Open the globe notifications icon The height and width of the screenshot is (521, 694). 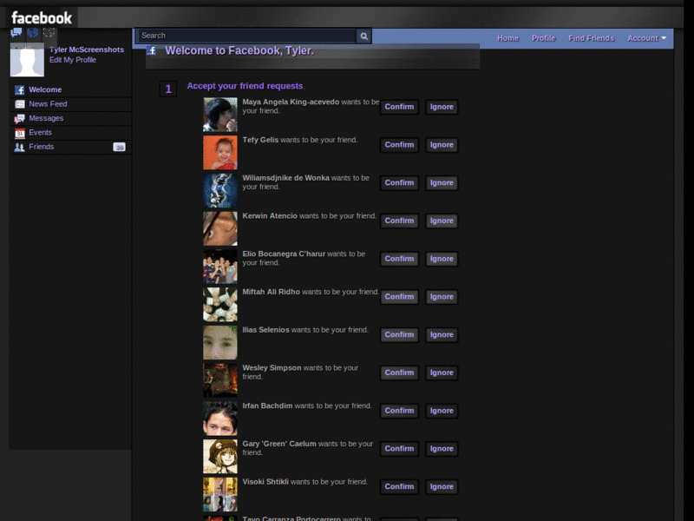[32, 33]
